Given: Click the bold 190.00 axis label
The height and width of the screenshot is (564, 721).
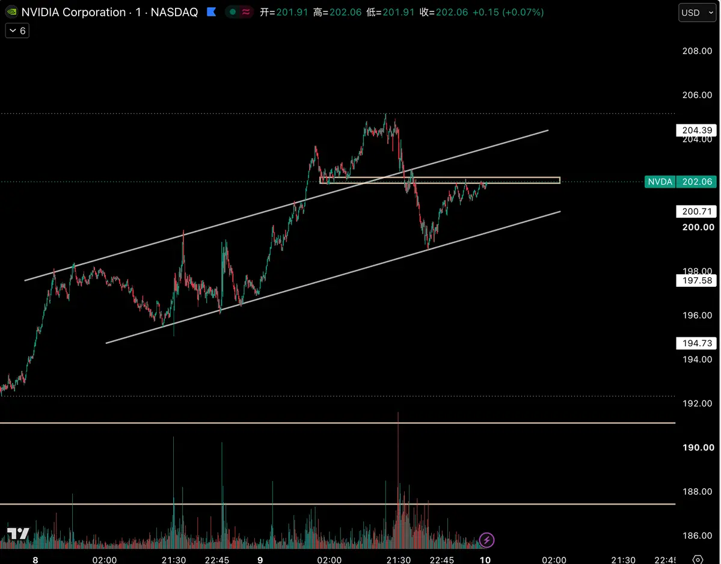Looking at the screenshot, I should tap(698, 448).
